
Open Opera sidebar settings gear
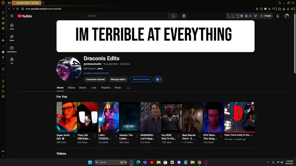click(x=3, y=96)
